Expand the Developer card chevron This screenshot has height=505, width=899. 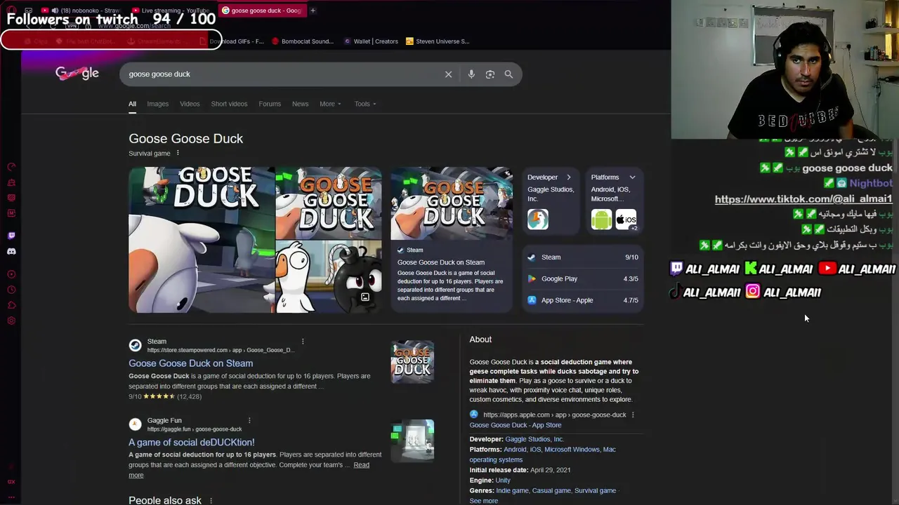point(569,177)
